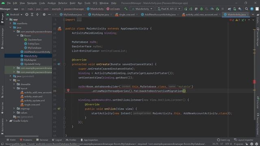Open the Terminal tool window
This screenshot has height=146, width=260.
click(42, 140)
